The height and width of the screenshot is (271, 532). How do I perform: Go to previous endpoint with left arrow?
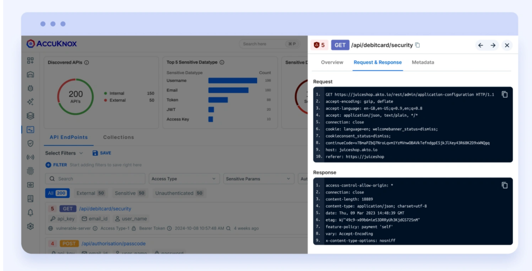tap(481, 45)
